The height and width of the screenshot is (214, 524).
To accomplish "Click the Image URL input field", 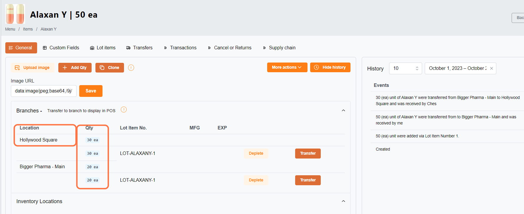I will pyautogui.click(x=44, y=91).
